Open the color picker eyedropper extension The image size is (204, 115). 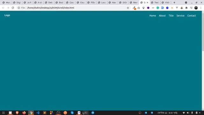(134, 8)
